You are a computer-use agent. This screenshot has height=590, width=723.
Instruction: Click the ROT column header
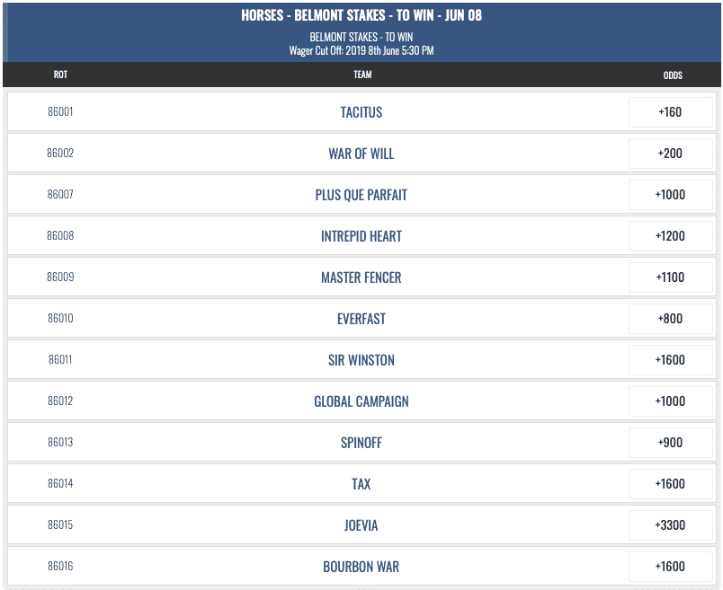60,75
